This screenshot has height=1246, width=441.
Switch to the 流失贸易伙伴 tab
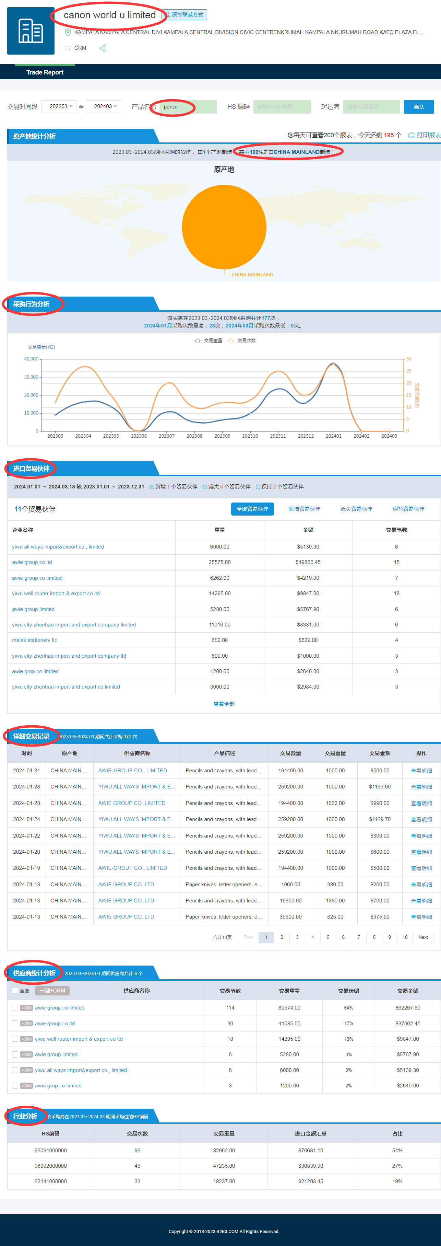tap(356, 509)
